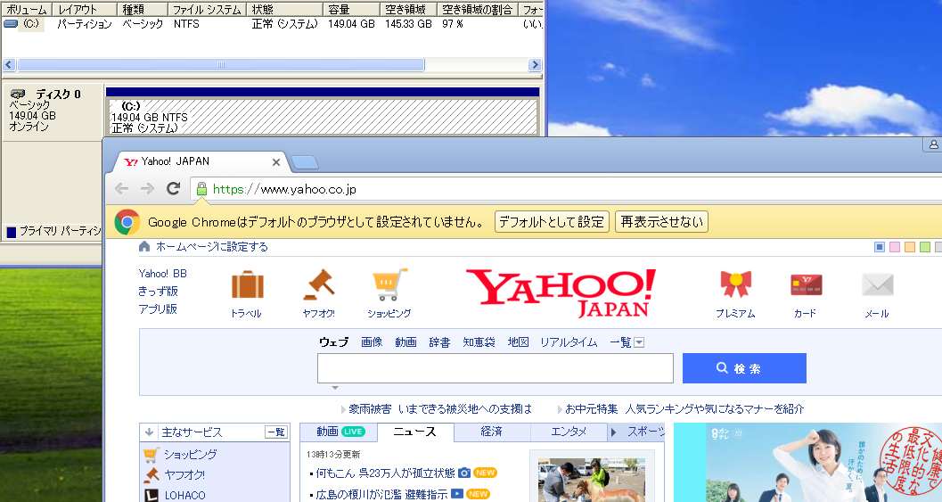Select the (C:) volume row icon
942x502 pixels.
pos(10,24)
